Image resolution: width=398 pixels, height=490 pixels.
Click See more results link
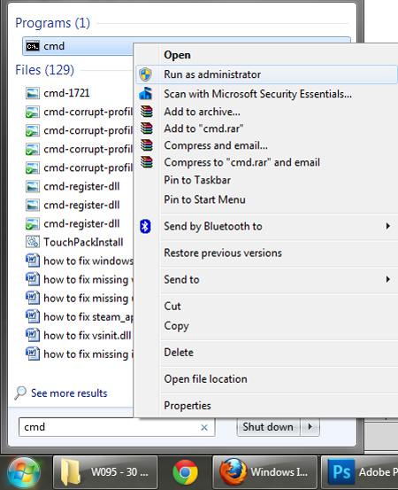(69, 393)
